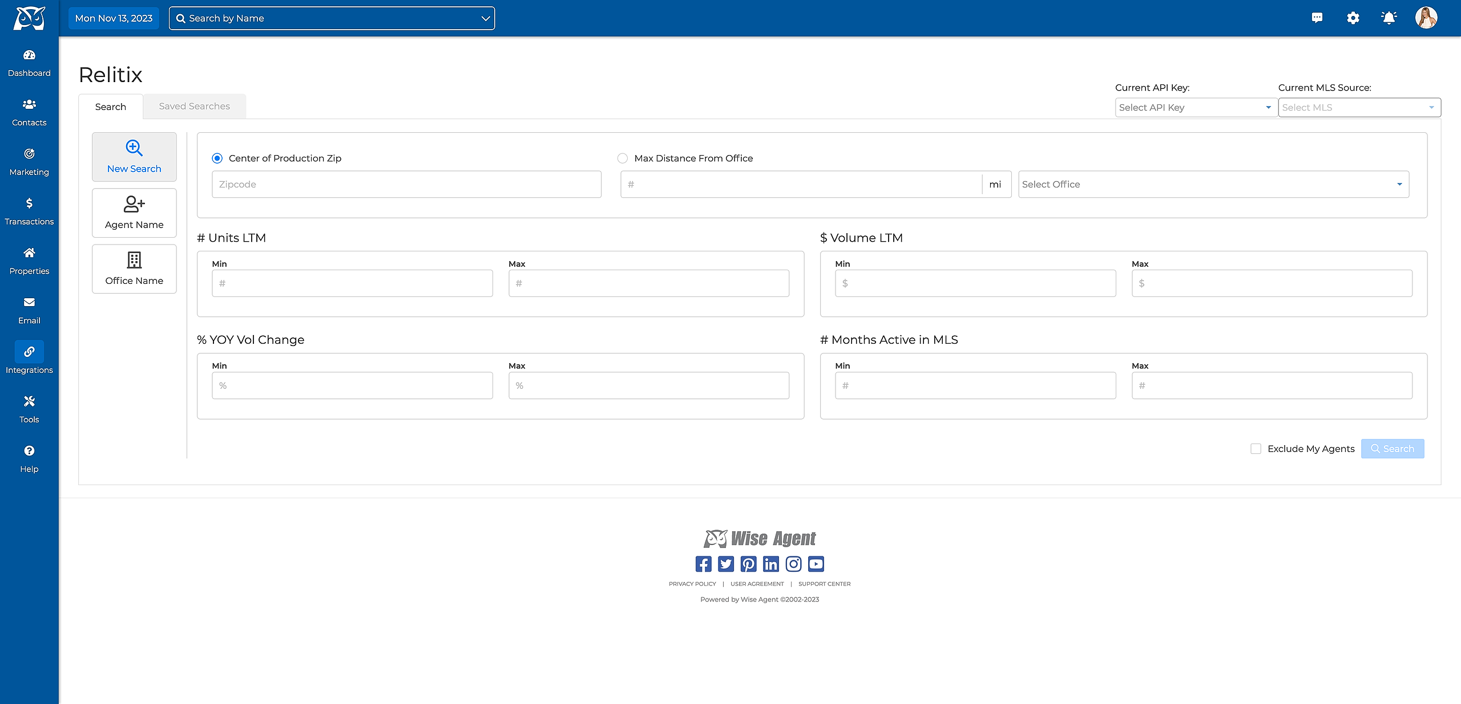Viewport: 1461px width, 704px height.
Task: Click Months Active in MLS Min field
Action: pyautogui.click(x=975, y=385)
